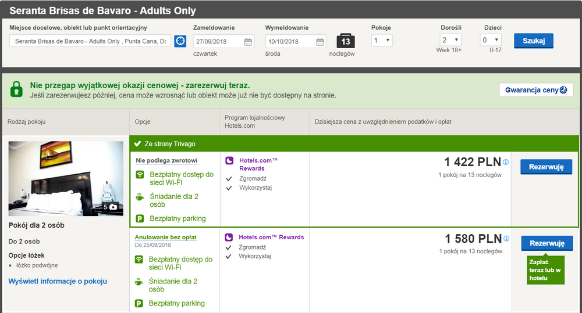
Task: Click Rezerwuję for the 1 422 PLN offer
Action: click(546, 167)
